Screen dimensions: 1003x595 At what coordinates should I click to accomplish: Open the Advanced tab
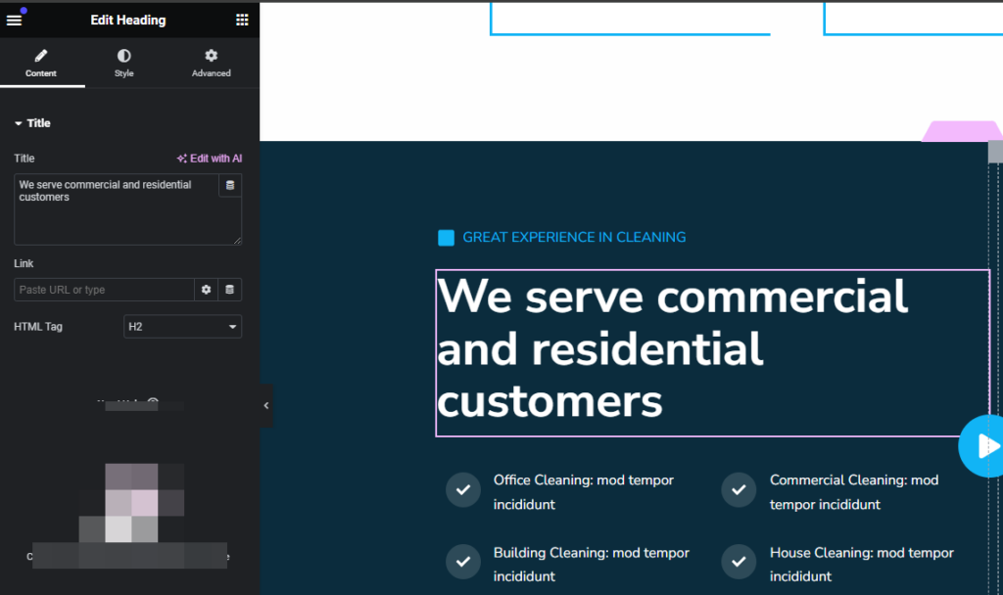211,63
